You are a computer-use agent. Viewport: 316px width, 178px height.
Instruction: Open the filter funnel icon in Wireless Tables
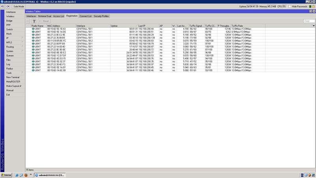[34, 21]
